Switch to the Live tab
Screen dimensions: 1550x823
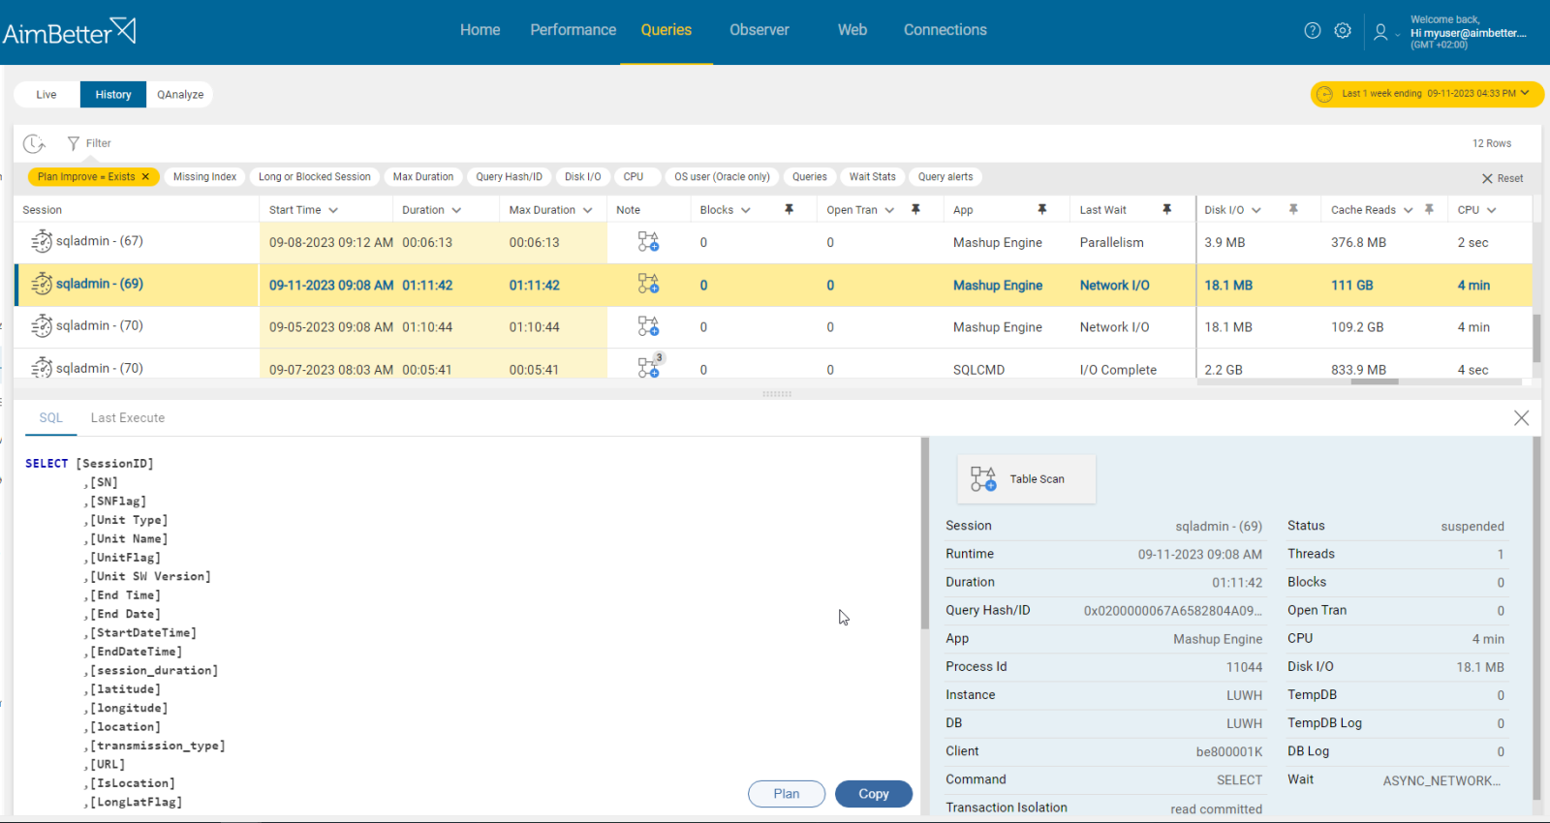(x=46, y=95)
